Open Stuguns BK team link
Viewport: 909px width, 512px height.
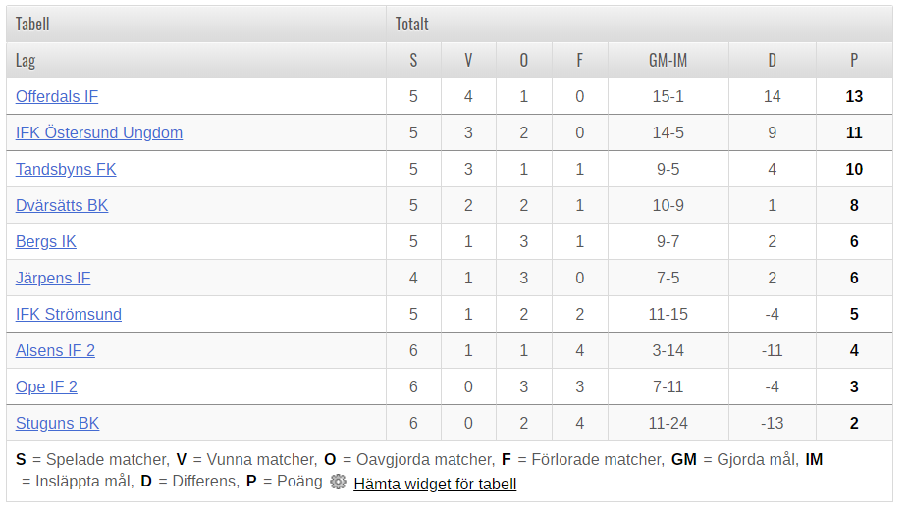pos(57,424)
